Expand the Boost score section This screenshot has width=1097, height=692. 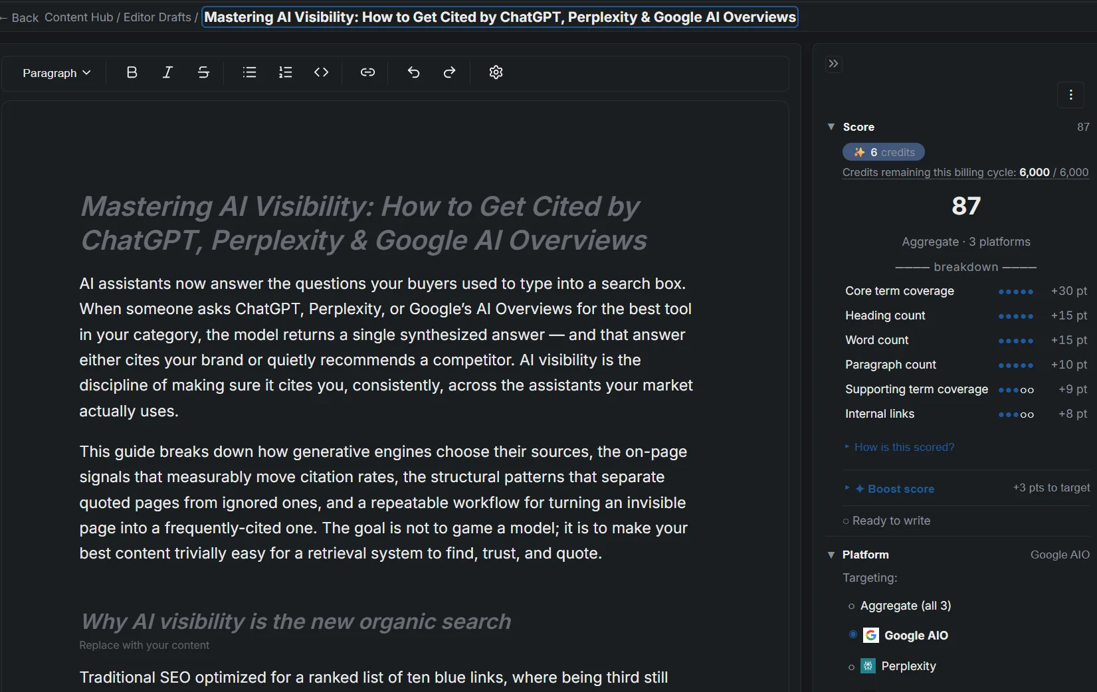click(x=889, y=489)
